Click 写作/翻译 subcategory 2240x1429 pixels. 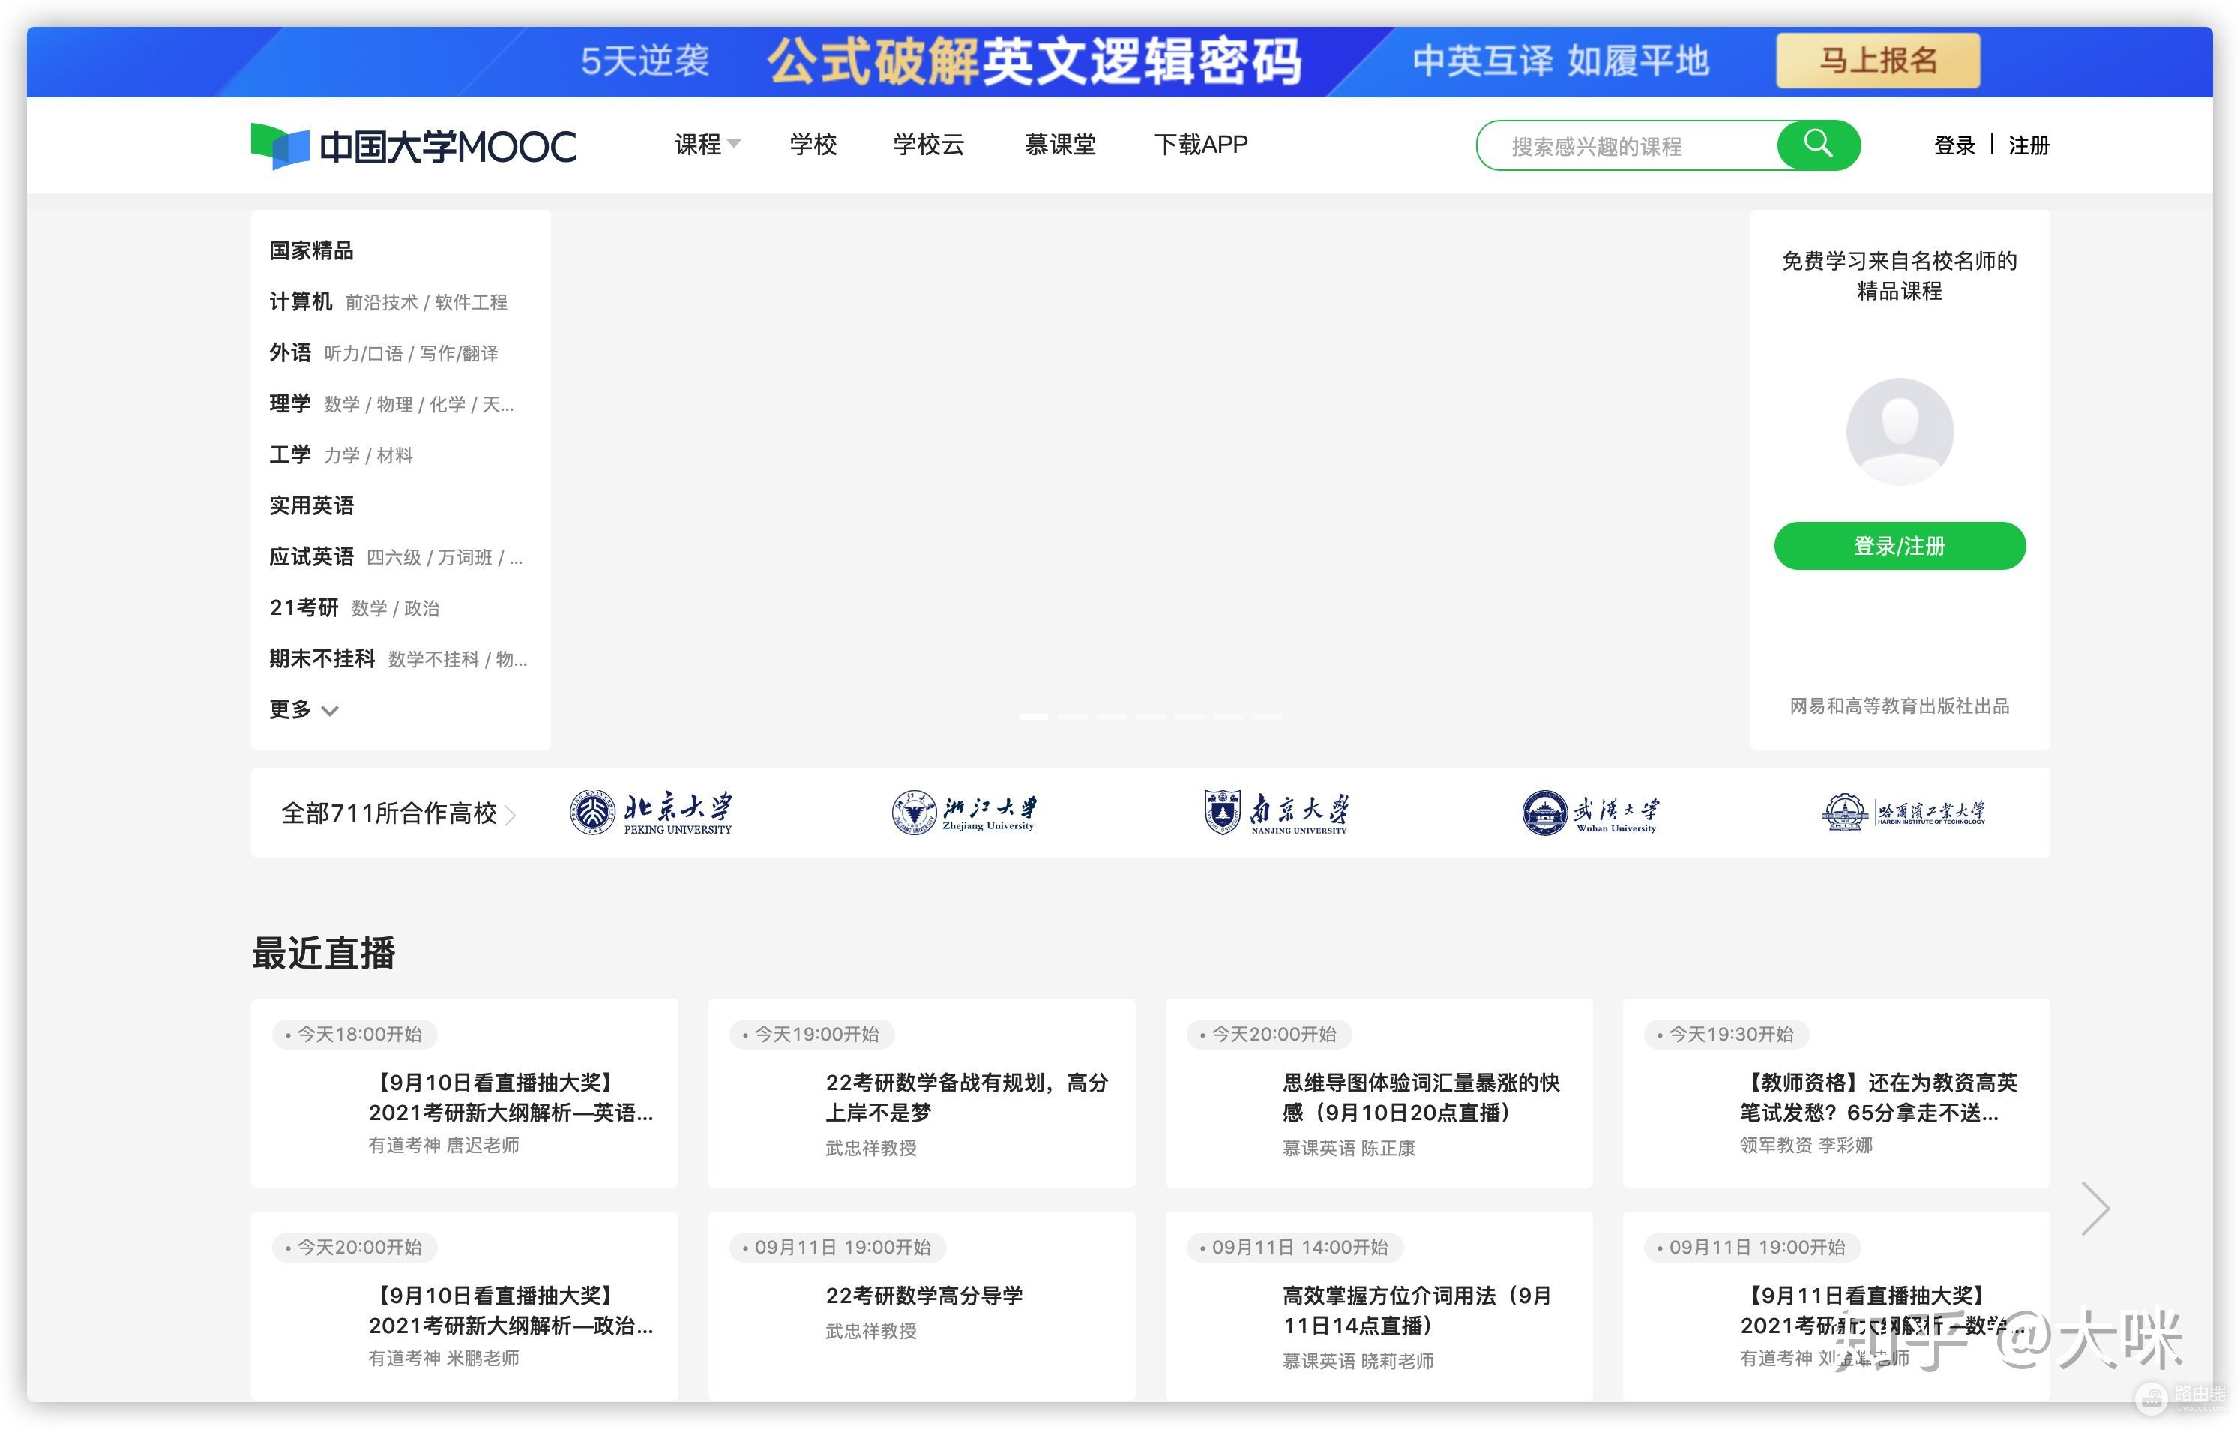coord(459,354)
